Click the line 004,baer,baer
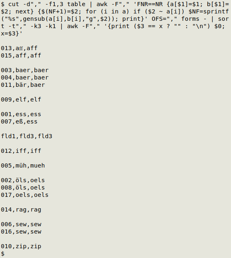Image resolution: width=231 pixels, height=258 pixels. point(25,77)
